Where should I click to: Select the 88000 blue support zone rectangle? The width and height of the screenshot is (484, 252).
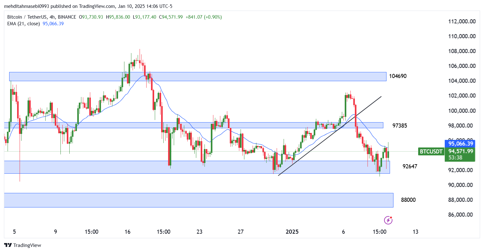[199, 200]
